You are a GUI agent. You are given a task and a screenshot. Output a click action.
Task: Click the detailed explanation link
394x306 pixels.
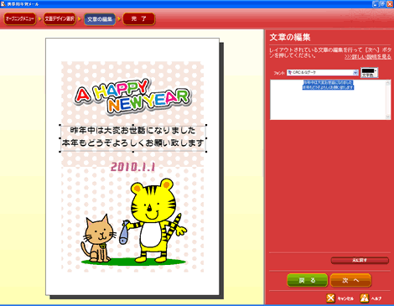[x=368, y=57]
